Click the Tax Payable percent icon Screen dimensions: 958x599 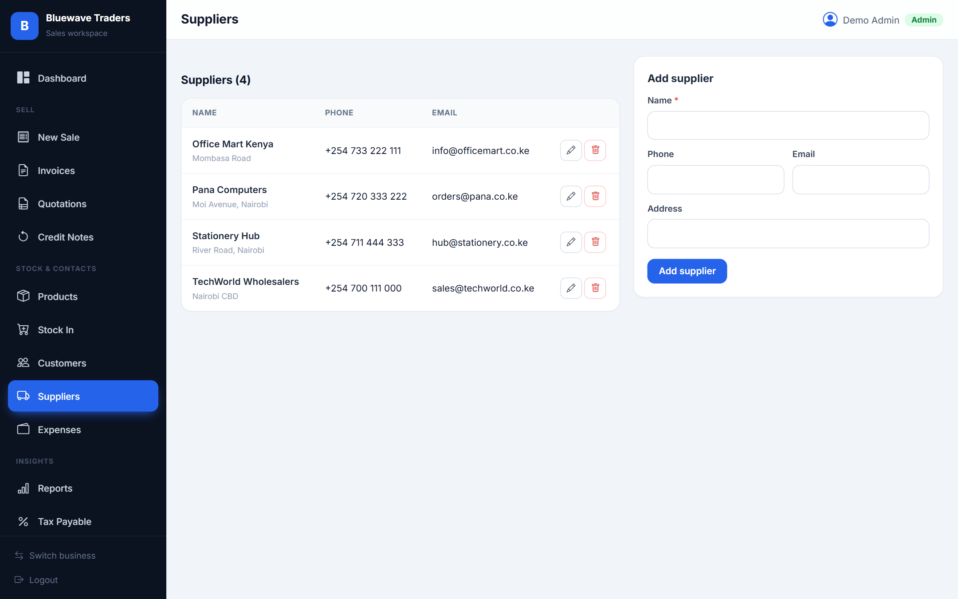[23, 521]
